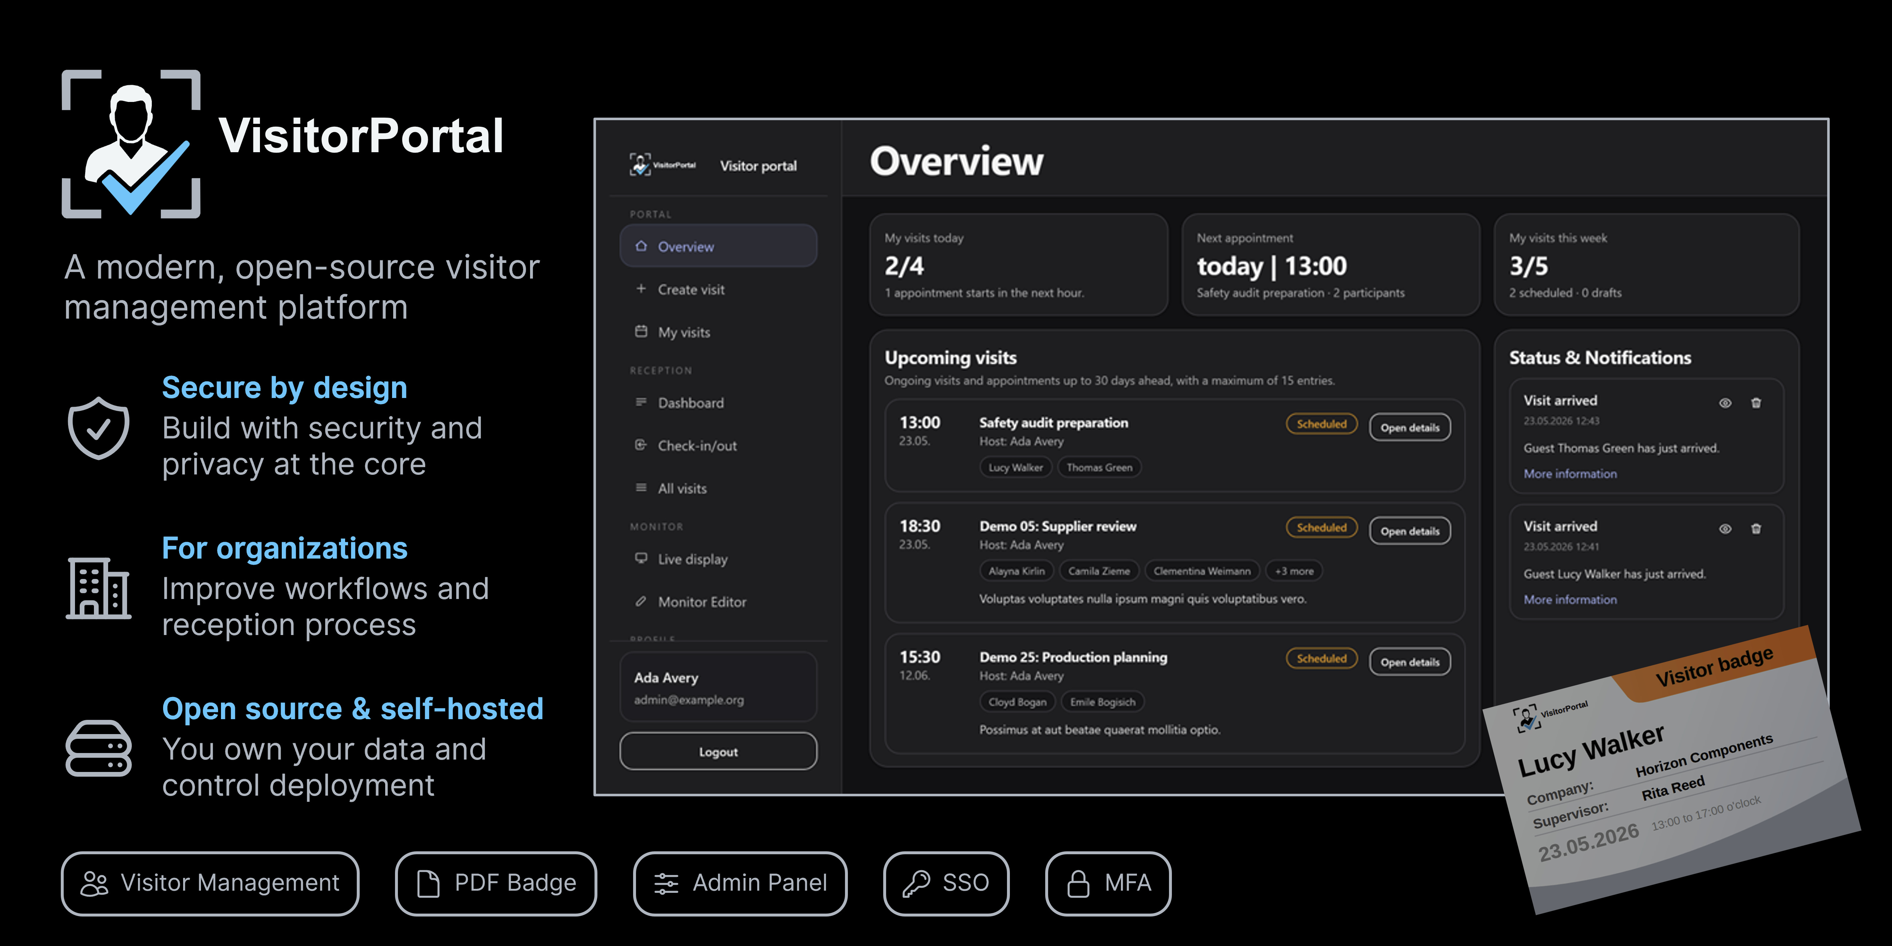Go to My visits
The width and height of the screenshot is (1892, 946).
(718, 331)
